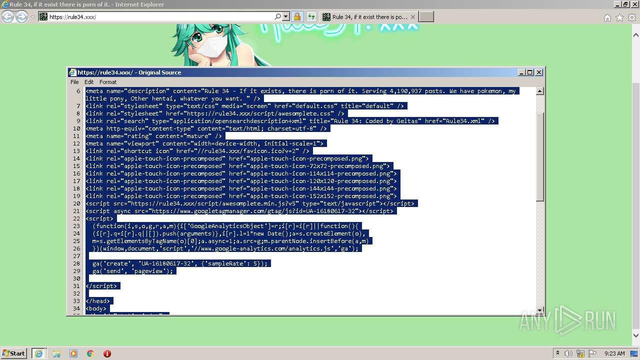
Task: Open the IE Tools gear menu
Action: point(632,17)
